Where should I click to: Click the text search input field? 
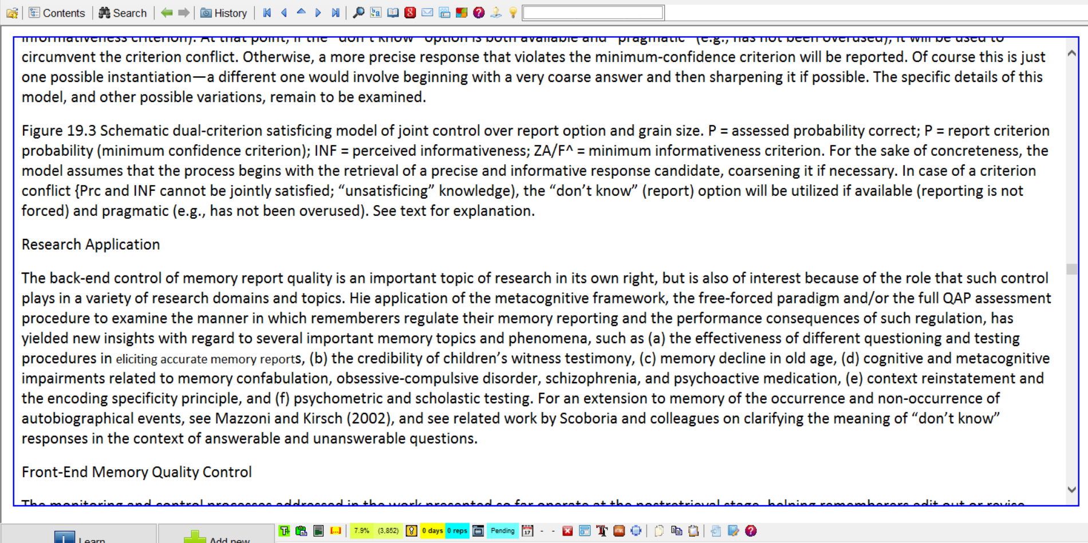click(x=593, y=13)
